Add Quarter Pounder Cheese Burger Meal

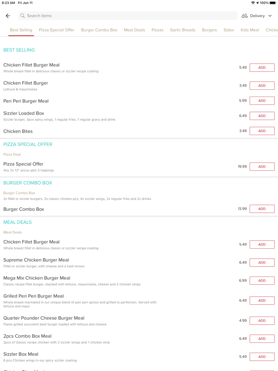[262, 321]
